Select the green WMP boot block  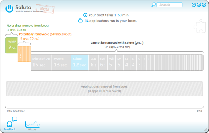click(x=12, y=45)
